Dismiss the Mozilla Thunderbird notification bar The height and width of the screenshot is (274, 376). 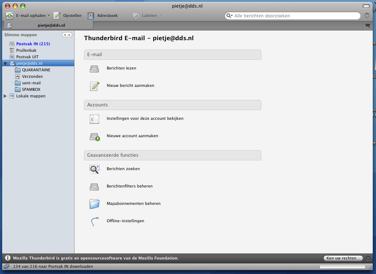[x=368, y=258]
